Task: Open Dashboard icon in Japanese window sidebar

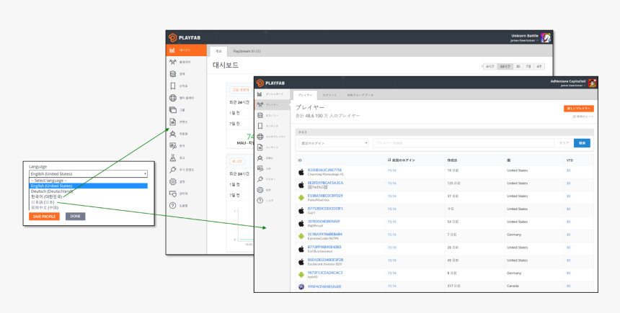Action: click(x=260, y=94)
